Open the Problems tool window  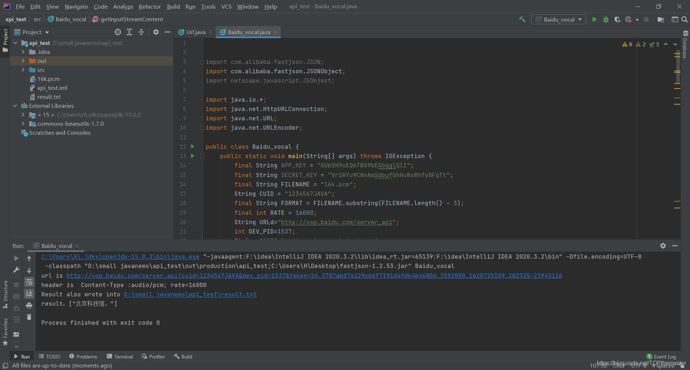click(x=83, y=356)
